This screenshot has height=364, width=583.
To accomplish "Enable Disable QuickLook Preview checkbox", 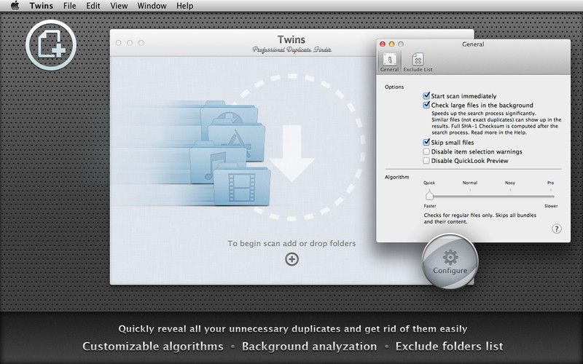I will coord(426,161).
